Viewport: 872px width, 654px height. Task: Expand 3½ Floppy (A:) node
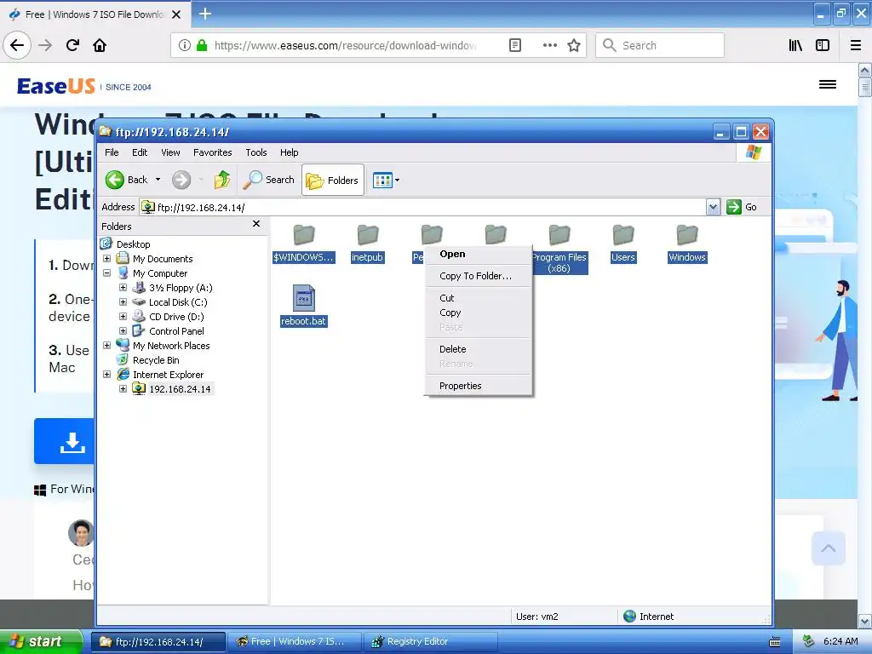click(123, 288)
